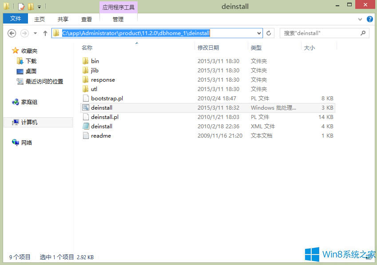
Task: Click the back navigation arrow
Action: pyautogui.click(x=12, y=33)
